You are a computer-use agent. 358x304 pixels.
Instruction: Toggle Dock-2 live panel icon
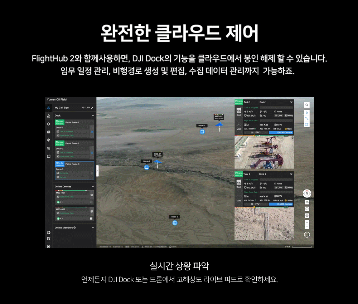[x=92, y=153]
